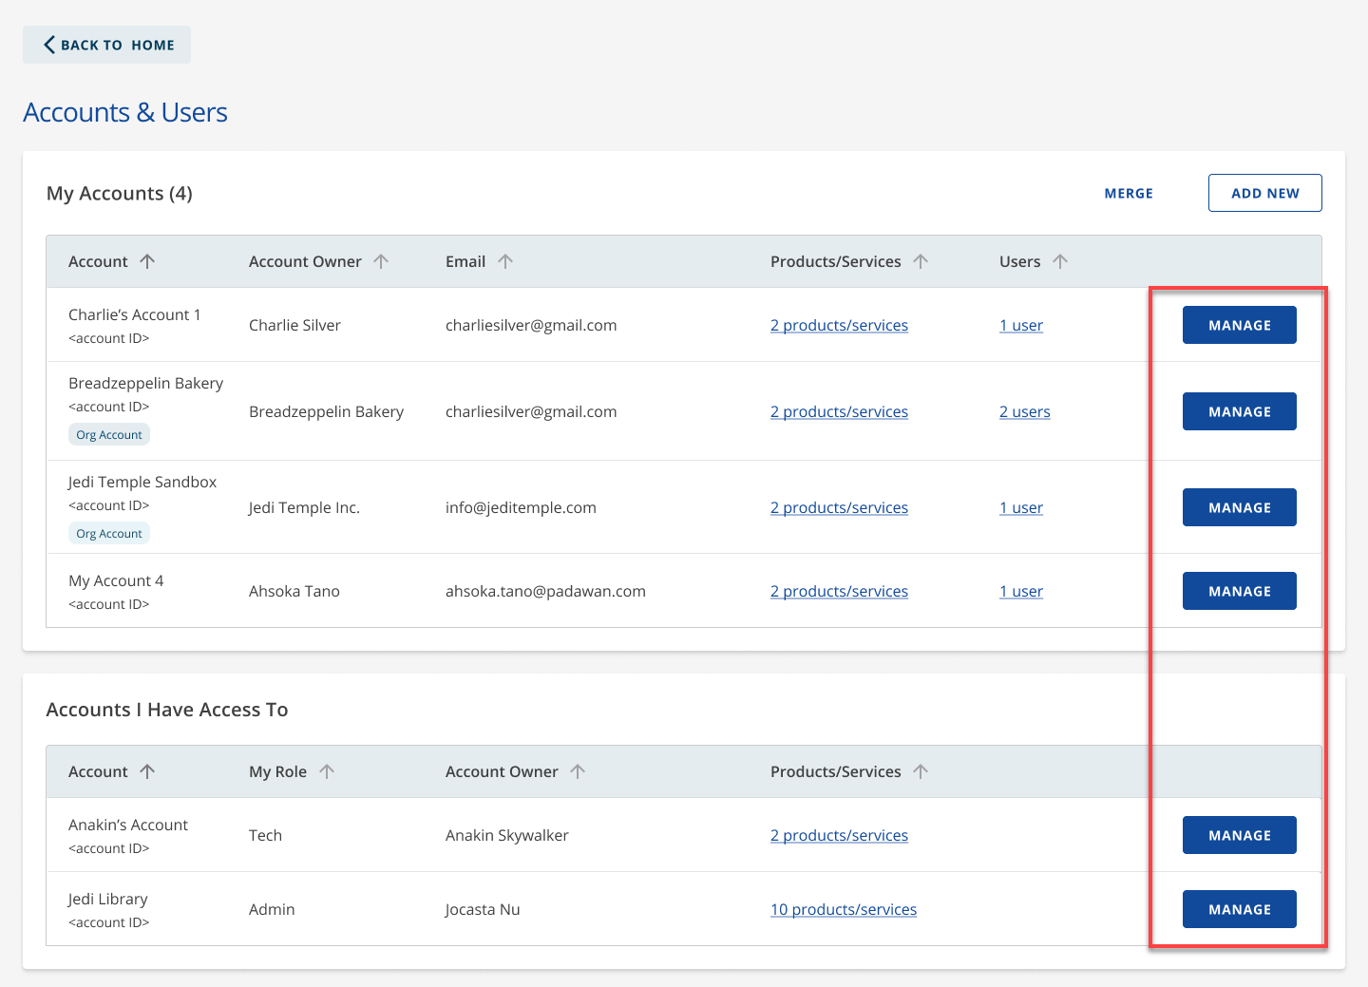Viewport: 1368px width, 987px height.
Task: Manage My Account 4
Action: (x=1240, y=591)
